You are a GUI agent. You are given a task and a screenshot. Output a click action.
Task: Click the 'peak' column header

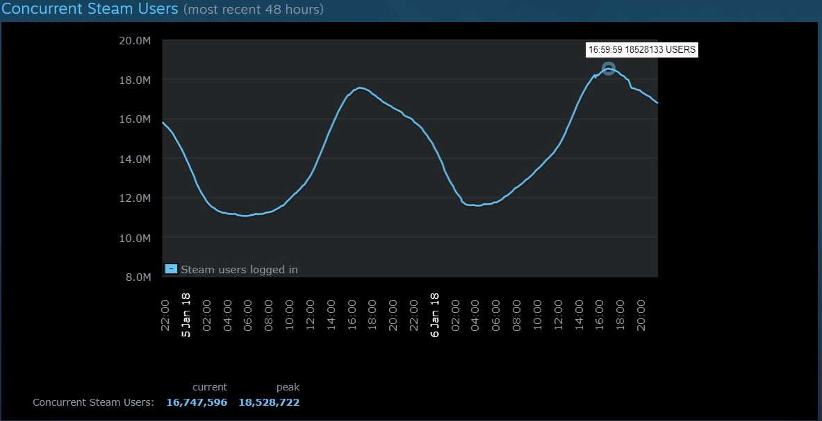point(288,388)
